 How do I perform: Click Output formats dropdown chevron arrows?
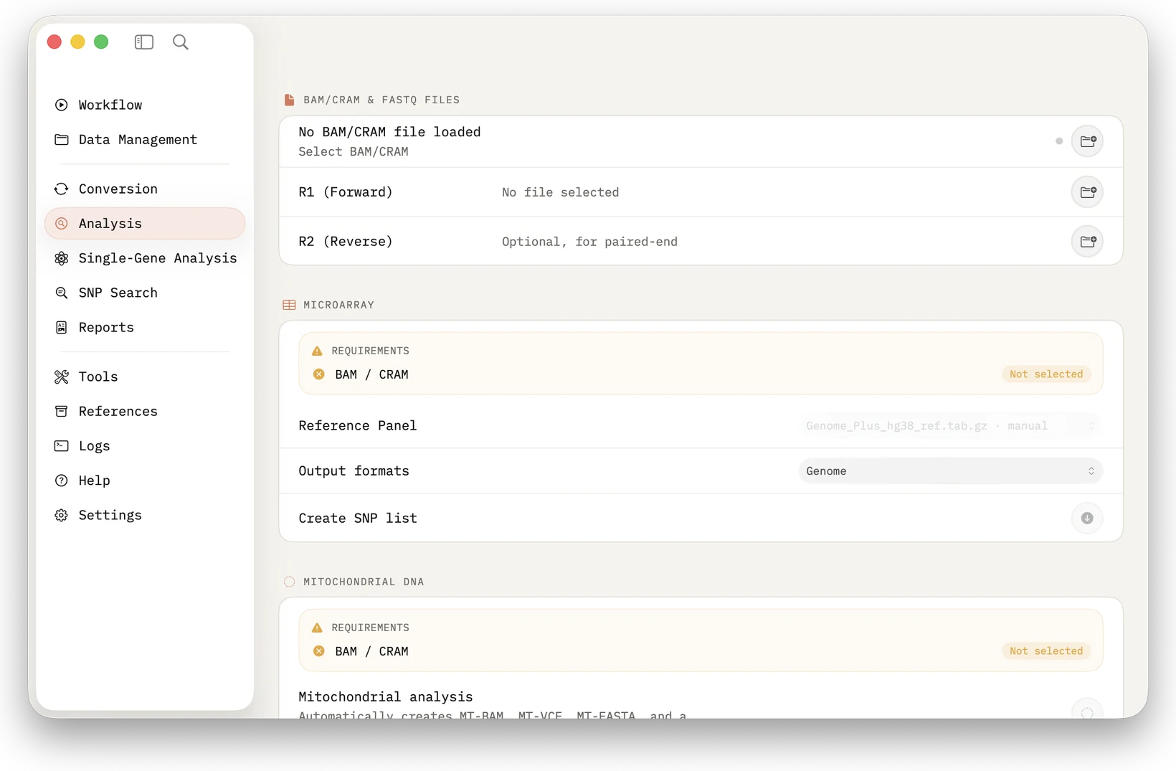tap(1091, 471)
